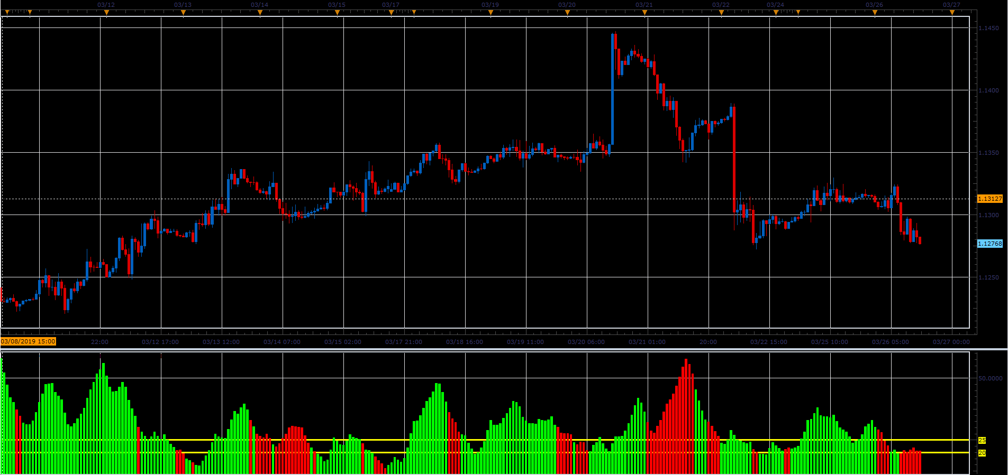Select the 03/19 date label on the top axis
This screenshot has width=1008, height=475.
491,5
